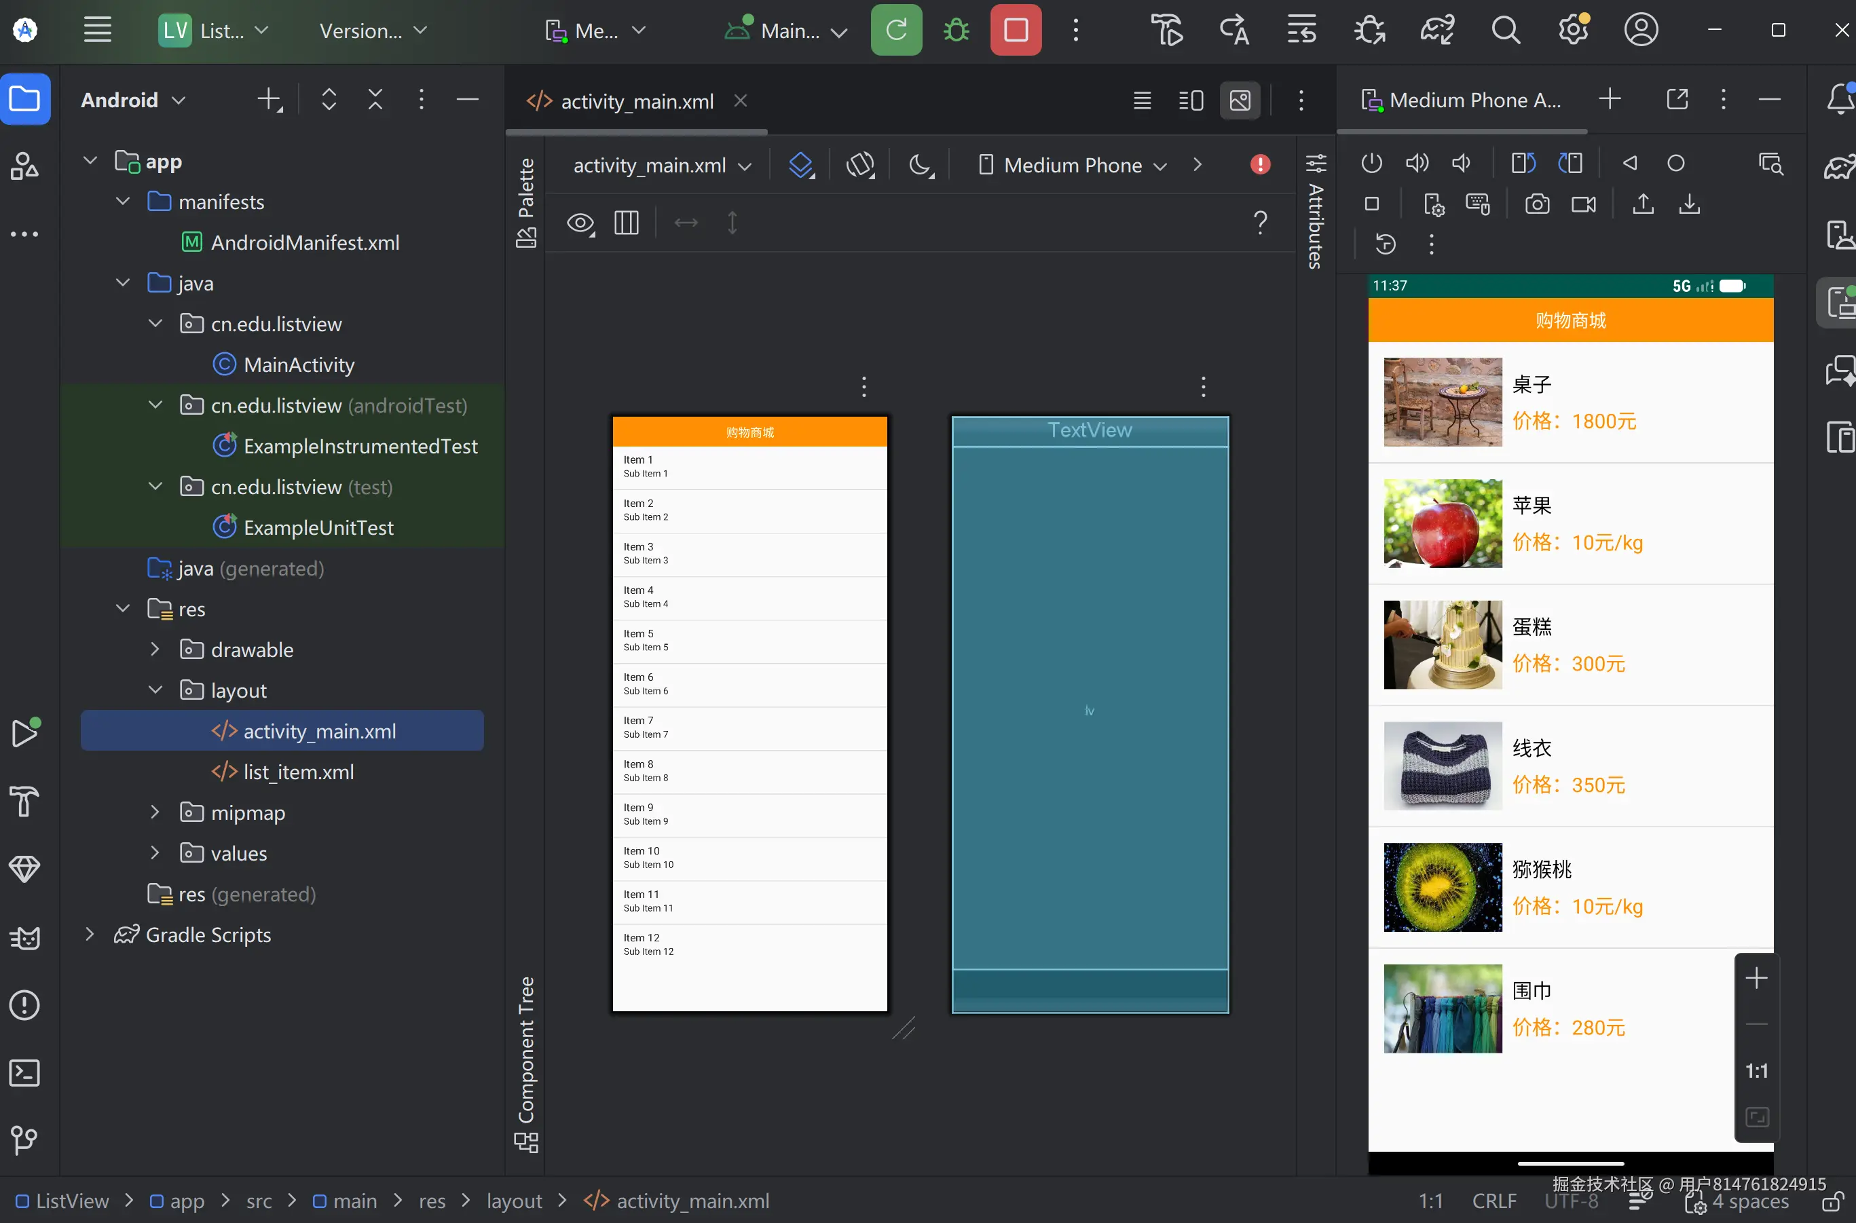The image size is (1856, 1223).
Task: Open the Problems tool window
Action: 25,1005
